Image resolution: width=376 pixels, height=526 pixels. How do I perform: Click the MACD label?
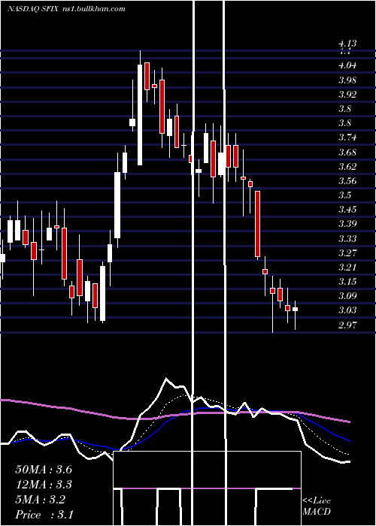(x=317, y=512)
